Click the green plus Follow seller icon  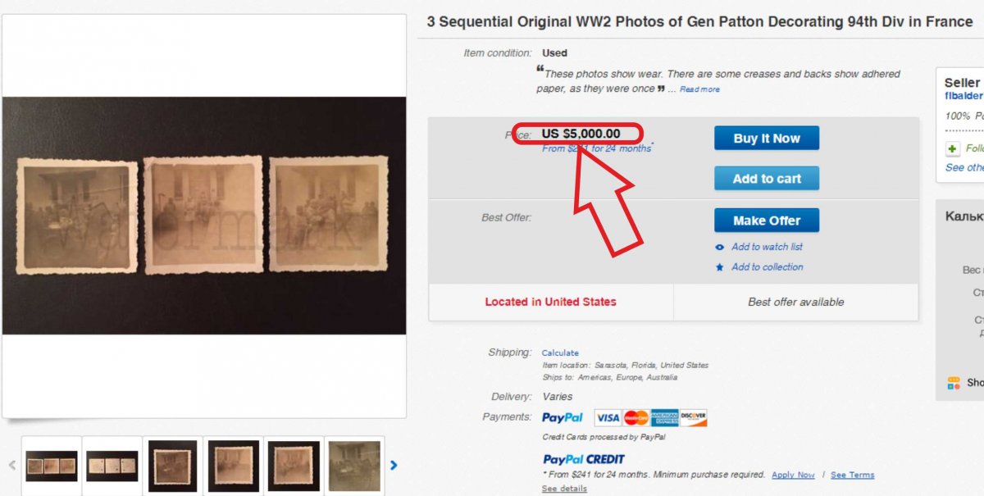point(952,148)
